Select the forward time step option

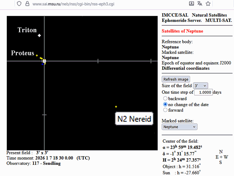tap(165, 110)
